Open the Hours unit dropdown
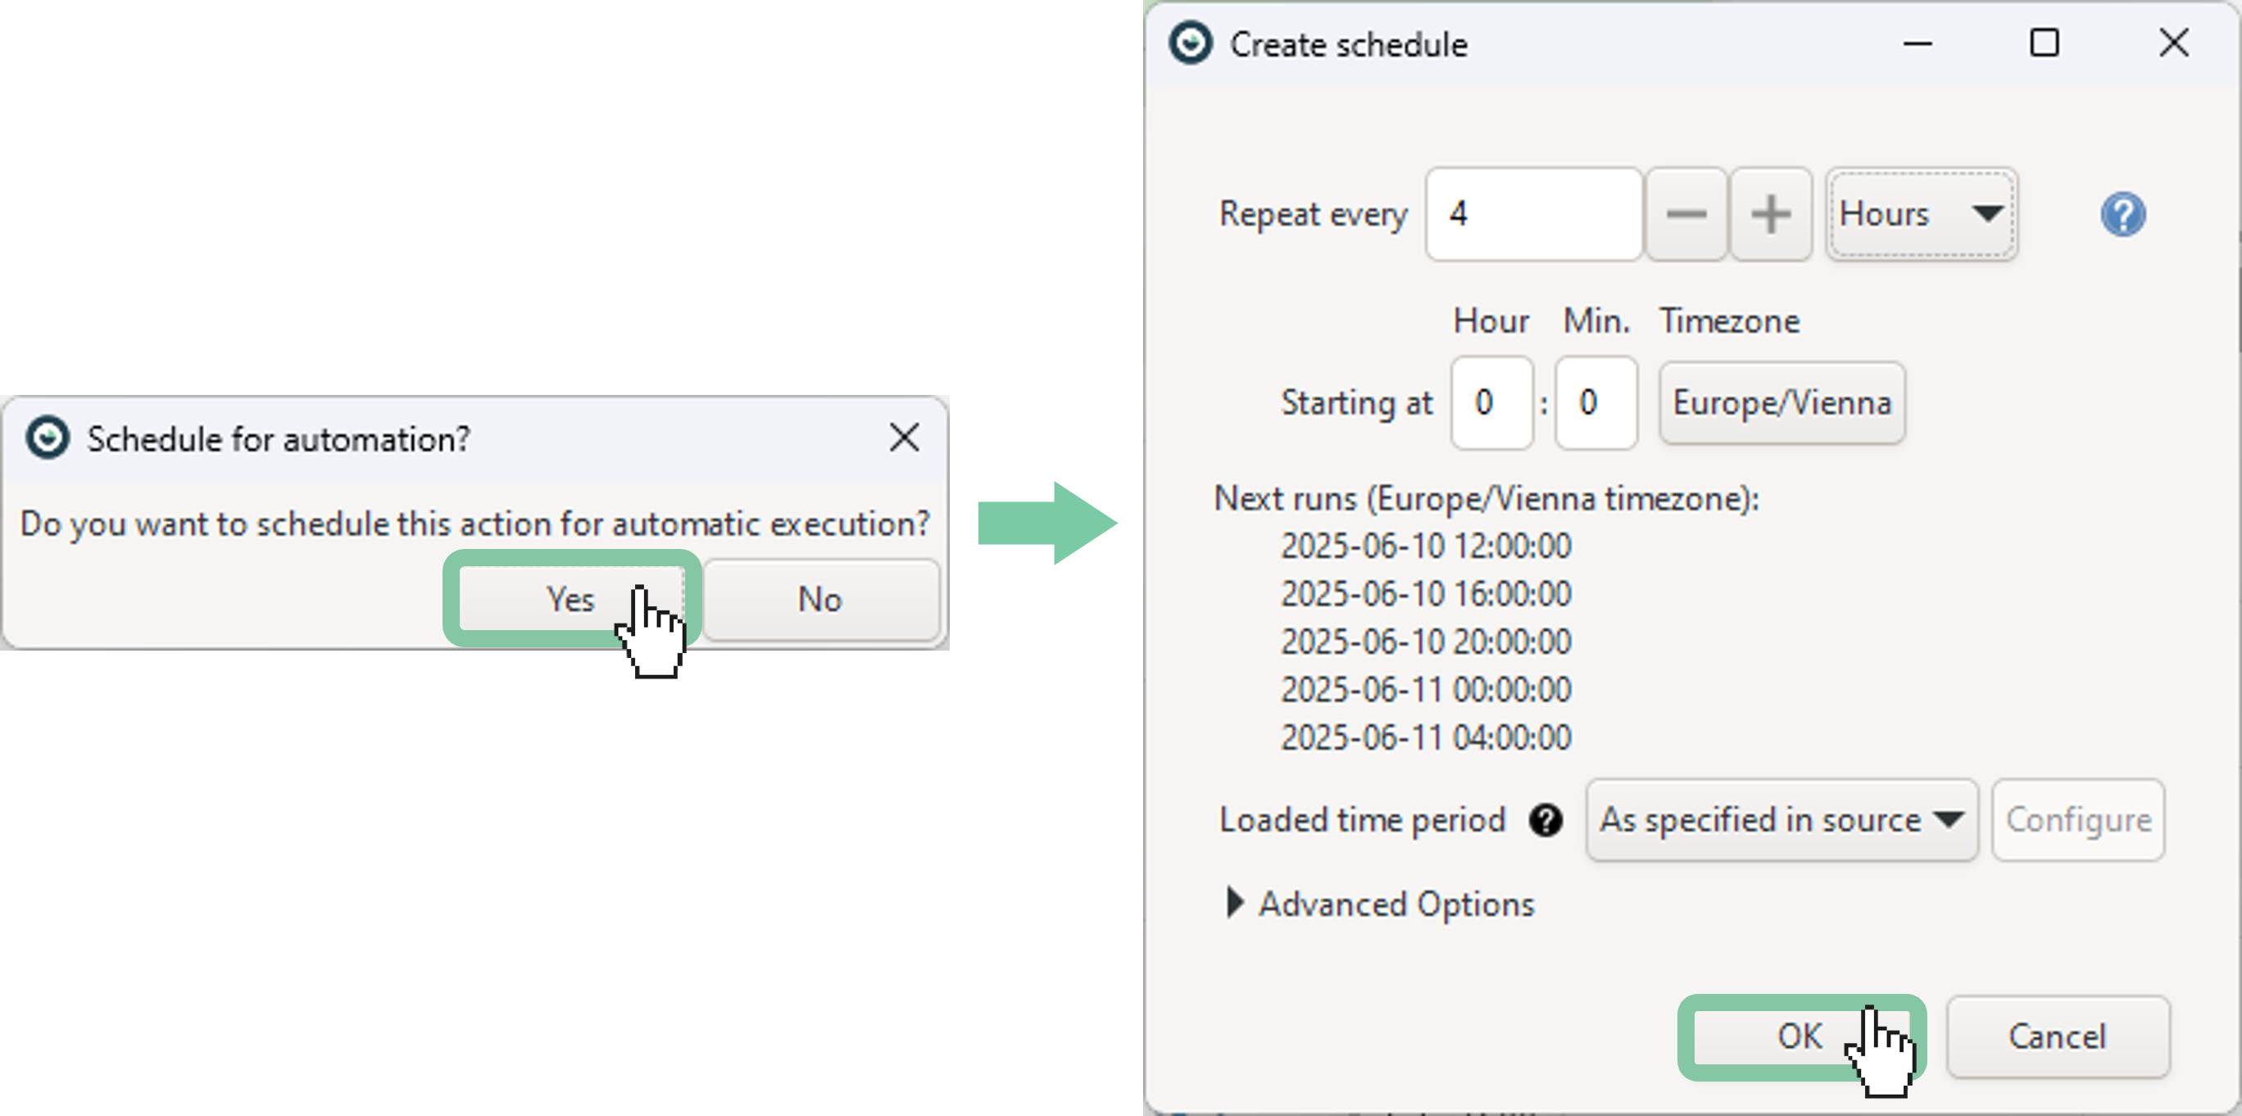Image resolution: width=2242 pixels, height=1116 pixels. (x=1921, y=214)
